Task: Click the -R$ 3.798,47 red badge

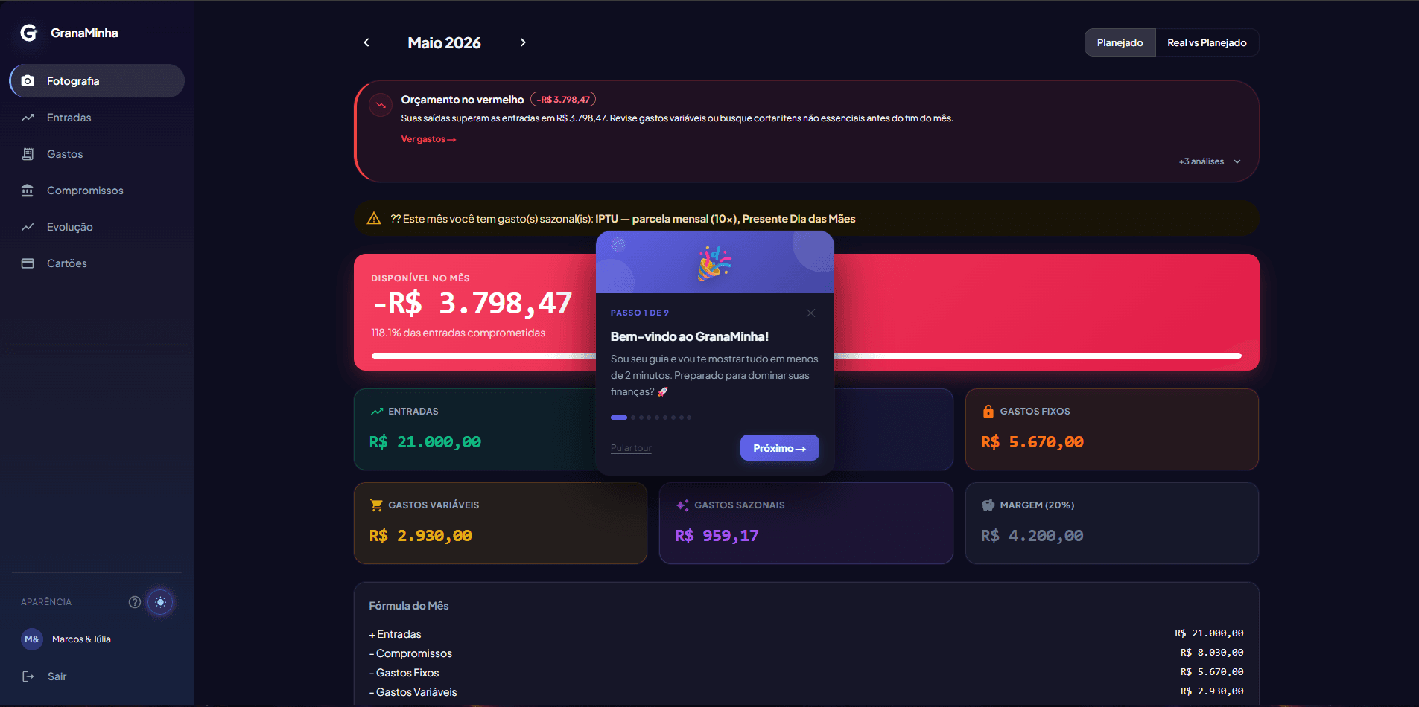Action: point(563,100)
